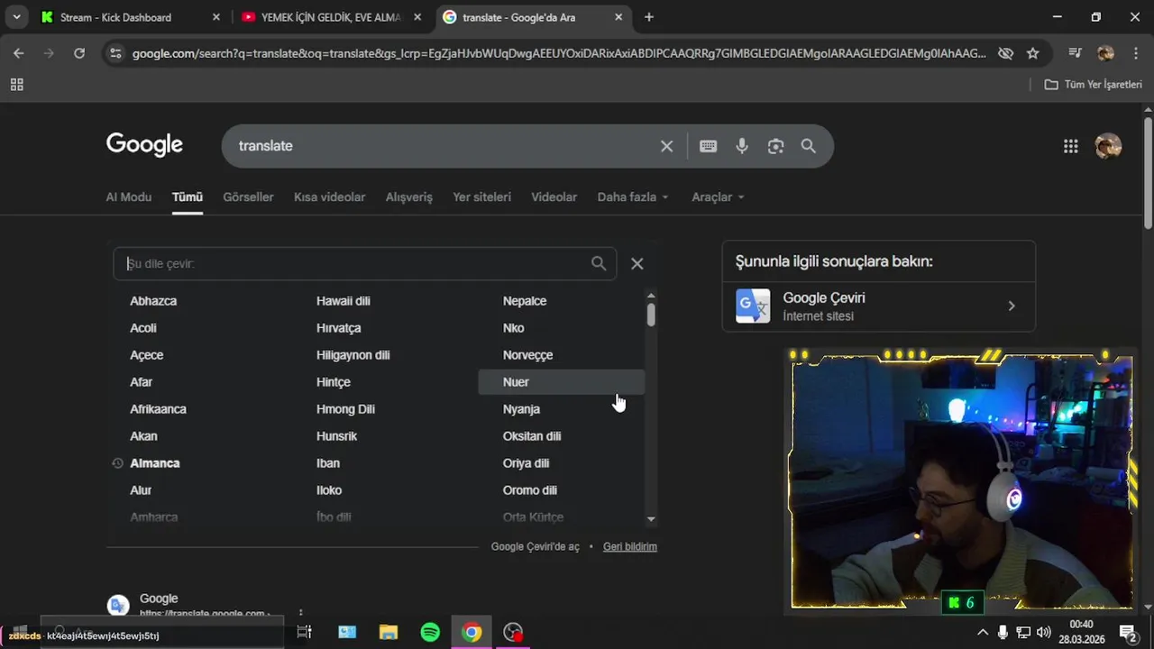The width and height of the screenshot is (1154, 649).
Task: Select Hawaii dili language
Action: tap(343, 301)
